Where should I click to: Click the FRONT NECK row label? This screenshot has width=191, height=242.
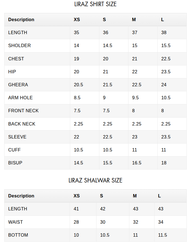tap(23, 111)
